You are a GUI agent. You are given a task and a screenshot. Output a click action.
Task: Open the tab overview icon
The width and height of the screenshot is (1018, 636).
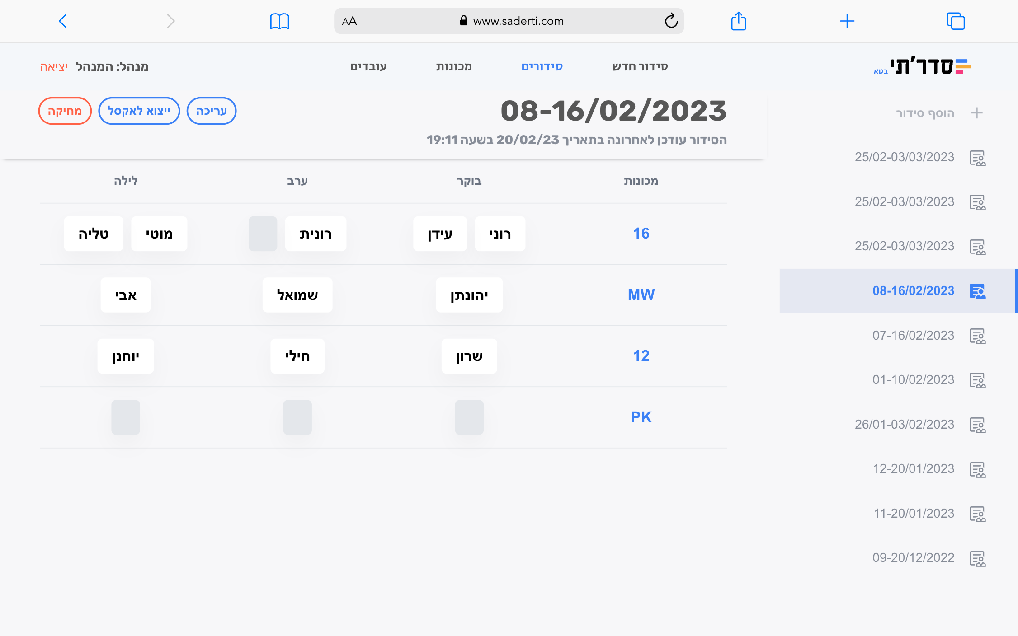tap(956, 21)
